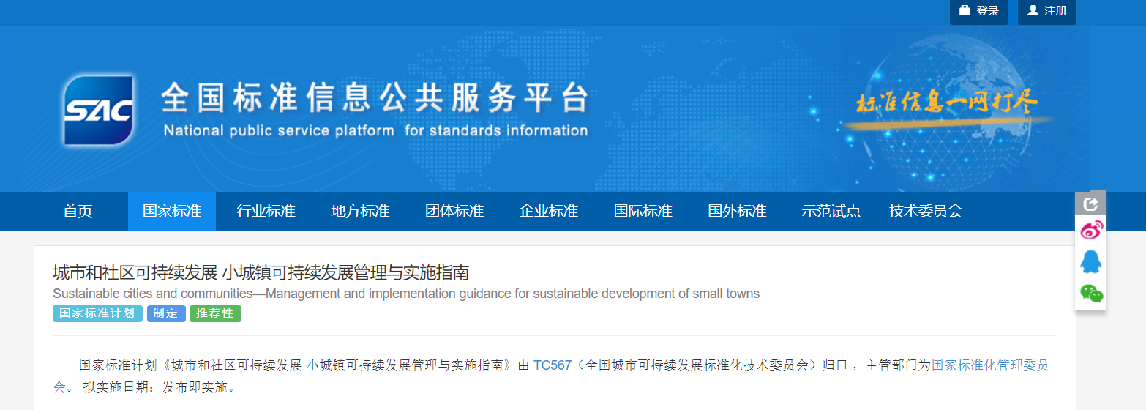1146x410 pixels.
Task: Go to 行业标准 navigation item
Action: pyautogui.click(x=266, y=212)
